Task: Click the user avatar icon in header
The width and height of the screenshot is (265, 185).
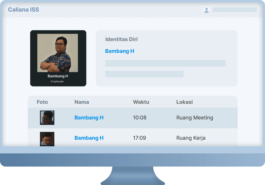Action: 206,10
